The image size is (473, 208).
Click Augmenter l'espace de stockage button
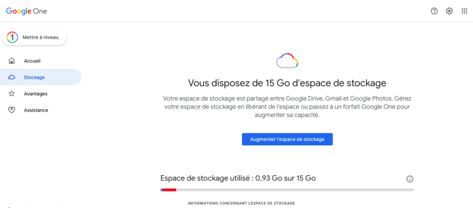click(287, 139)
